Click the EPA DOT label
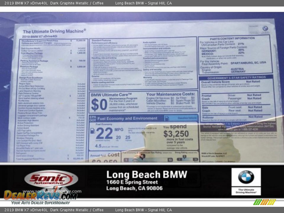Screen dimensions: 284x213 [92, 118]
